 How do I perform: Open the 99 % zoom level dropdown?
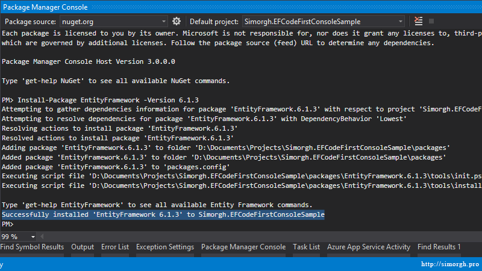(x=33, y=237)
